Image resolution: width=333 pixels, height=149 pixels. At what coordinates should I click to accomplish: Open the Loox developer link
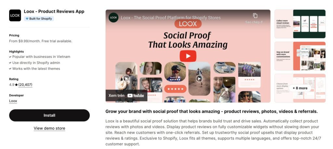pos(13,101)
